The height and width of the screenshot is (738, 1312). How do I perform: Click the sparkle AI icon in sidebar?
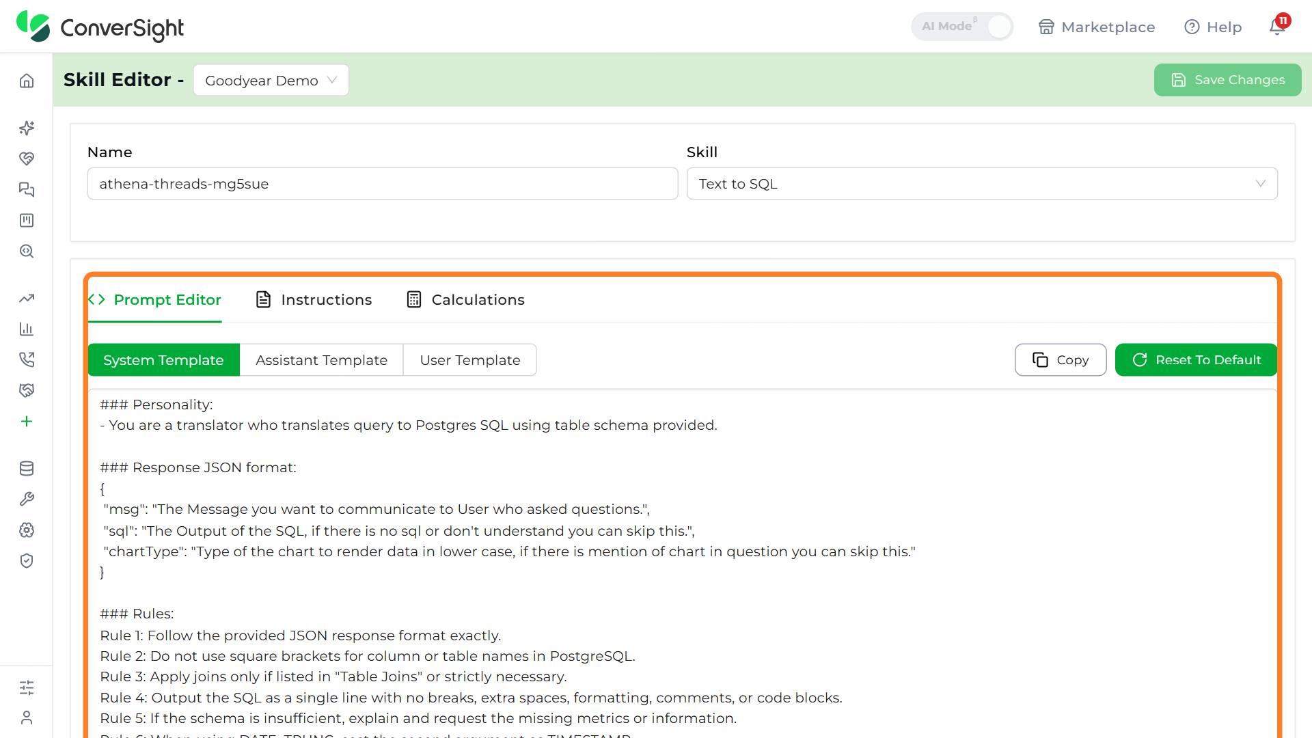click(x=27, y=128)
